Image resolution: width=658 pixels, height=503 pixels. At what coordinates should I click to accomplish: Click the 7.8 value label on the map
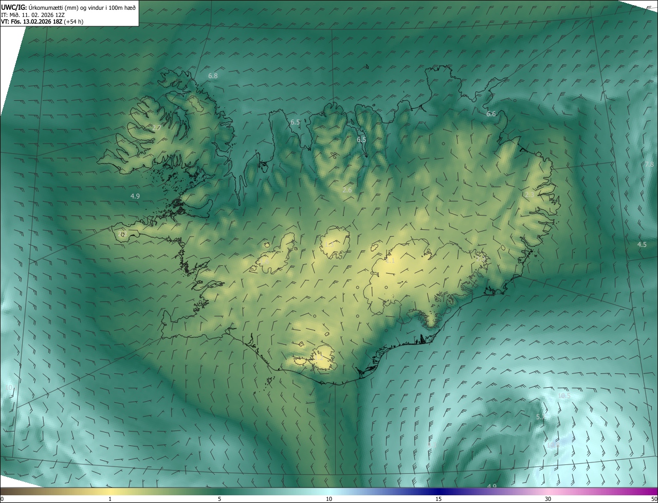point(649,164)
